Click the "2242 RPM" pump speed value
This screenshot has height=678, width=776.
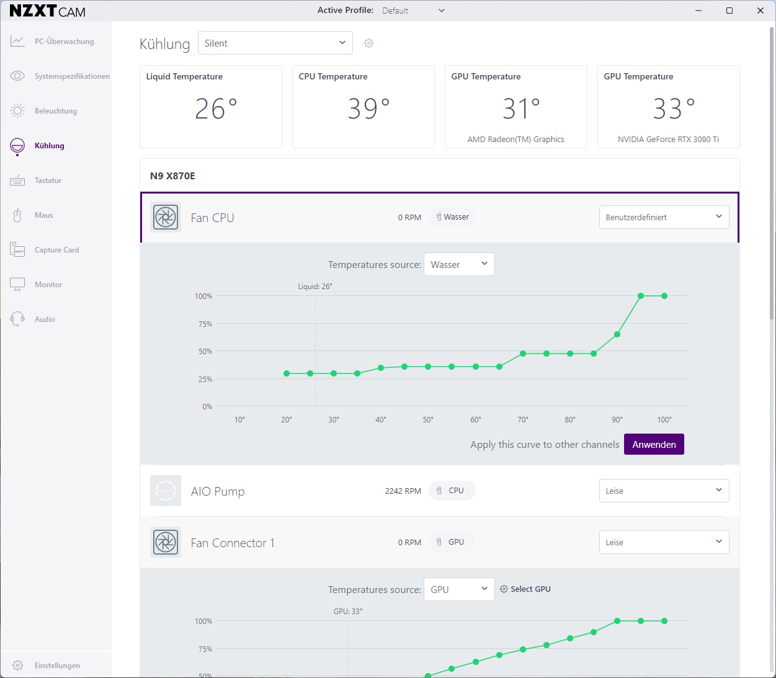[x=403, y=491]
